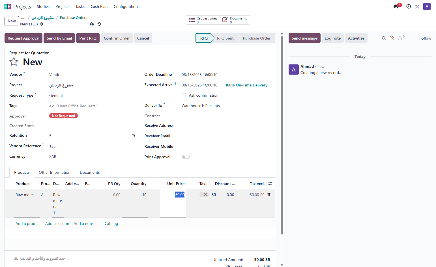
Task: Open the Vendor dropdown field
Action: click(92, 75)
